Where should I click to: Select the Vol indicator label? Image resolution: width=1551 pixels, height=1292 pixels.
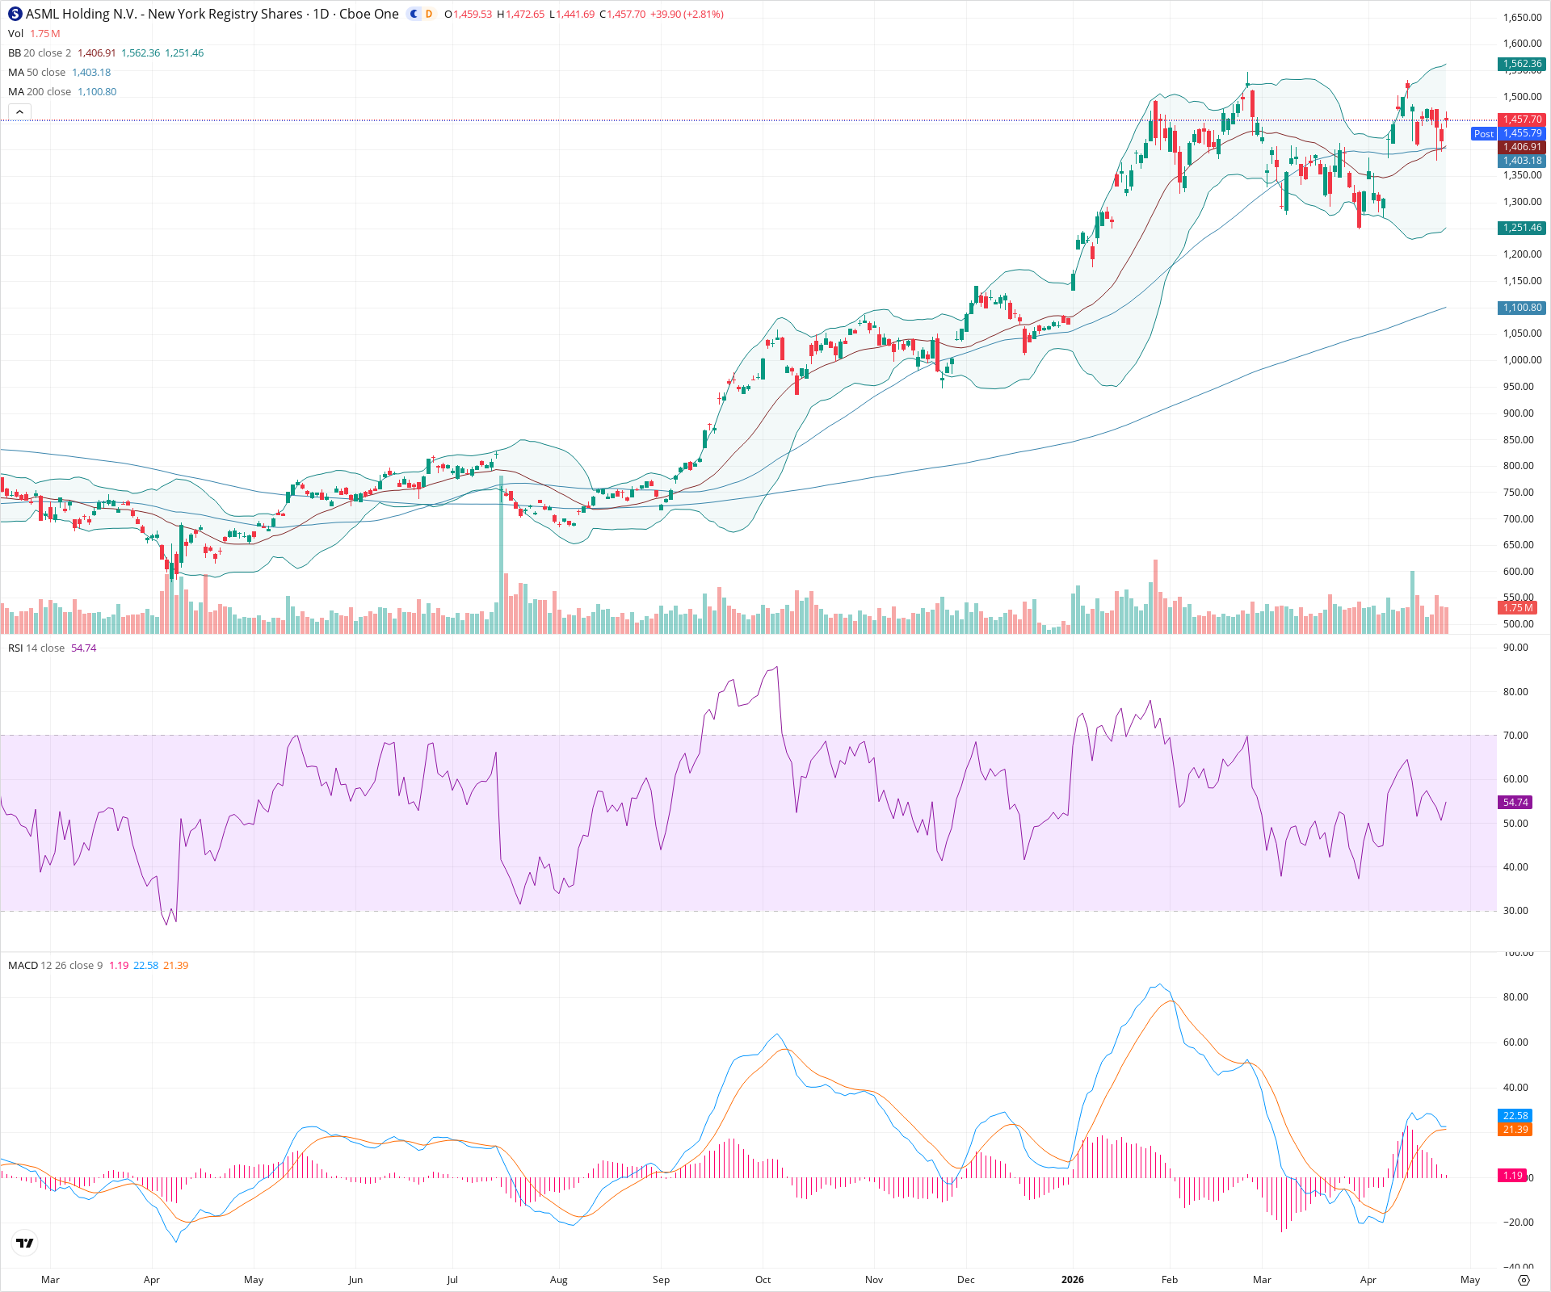pyautogui.click(x=15, y=33)
